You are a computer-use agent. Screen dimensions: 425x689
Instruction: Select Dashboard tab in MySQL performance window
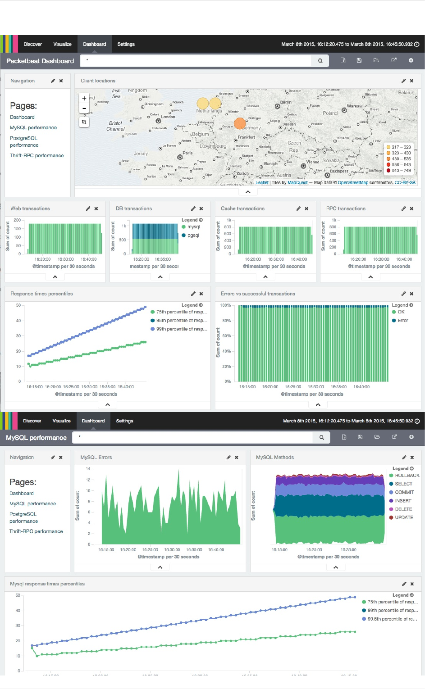93,421
